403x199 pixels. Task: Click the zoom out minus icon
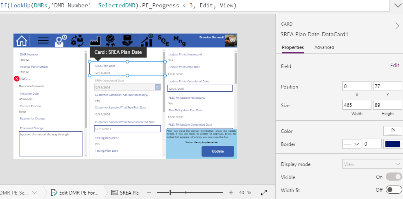(x=149, y=192)
